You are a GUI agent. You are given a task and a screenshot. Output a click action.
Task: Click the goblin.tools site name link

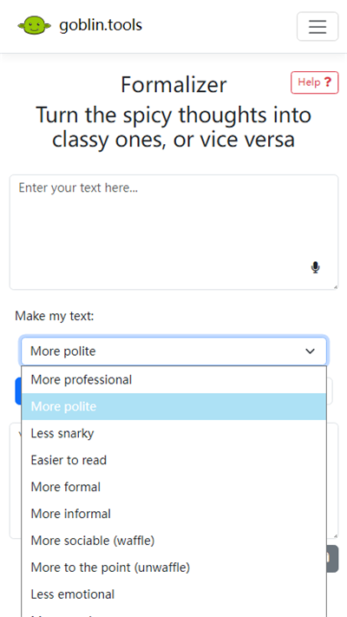pyautogui.click(x=101, y=25)
